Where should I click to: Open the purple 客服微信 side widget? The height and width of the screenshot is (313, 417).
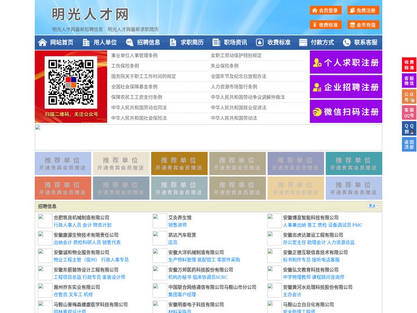click(409, 81)
